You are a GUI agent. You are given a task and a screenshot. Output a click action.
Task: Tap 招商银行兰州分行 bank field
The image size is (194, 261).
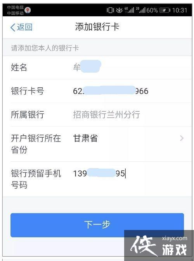tap(106, 114)
